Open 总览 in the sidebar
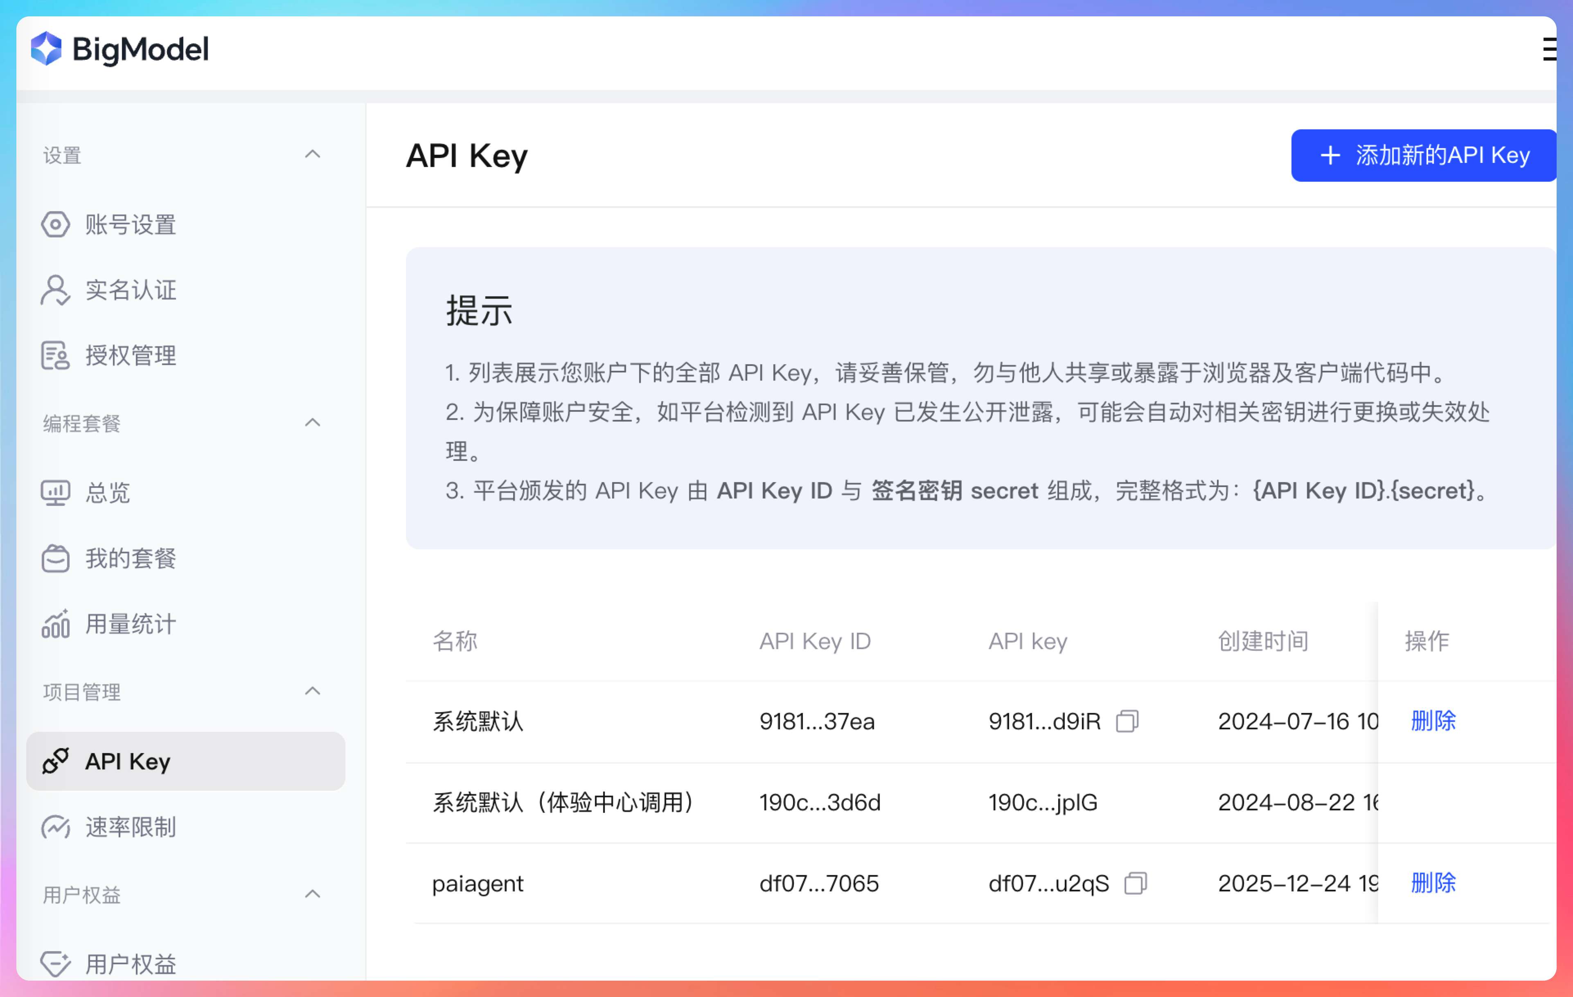 (x=108, y=493)
